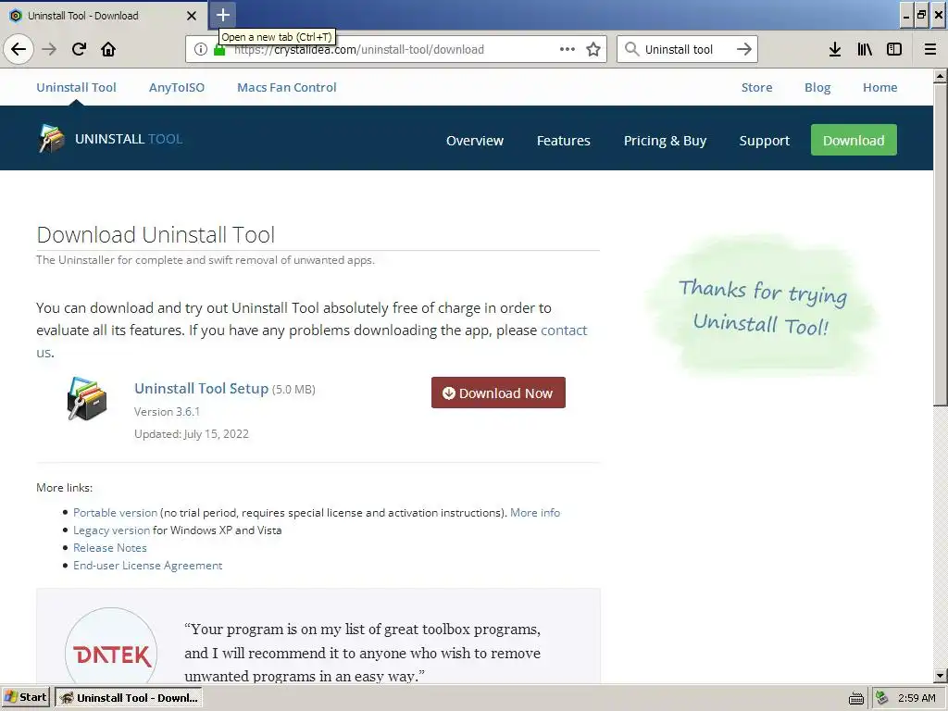Open the AnyToISO product link
The image size is (948, 711).
[177, 87]
